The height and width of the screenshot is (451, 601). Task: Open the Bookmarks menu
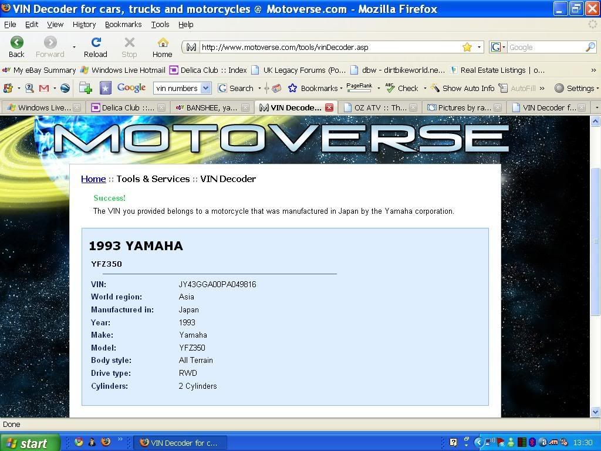pyautogui.click(x=123, y=24)
